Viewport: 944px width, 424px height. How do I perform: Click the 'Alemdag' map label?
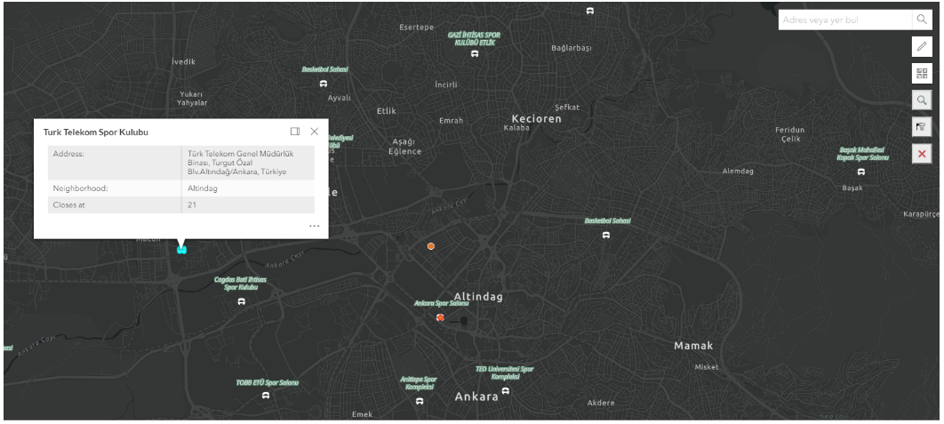(x=738, y=171)
